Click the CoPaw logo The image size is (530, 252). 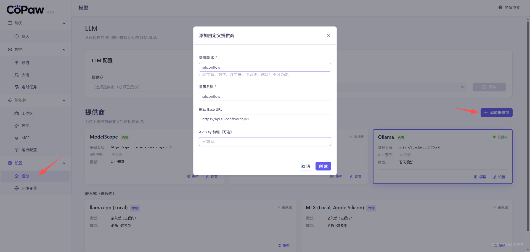coord(25,10)
